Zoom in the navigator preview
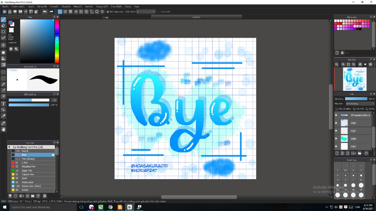 pyautogui.click(x=343, y=64)
